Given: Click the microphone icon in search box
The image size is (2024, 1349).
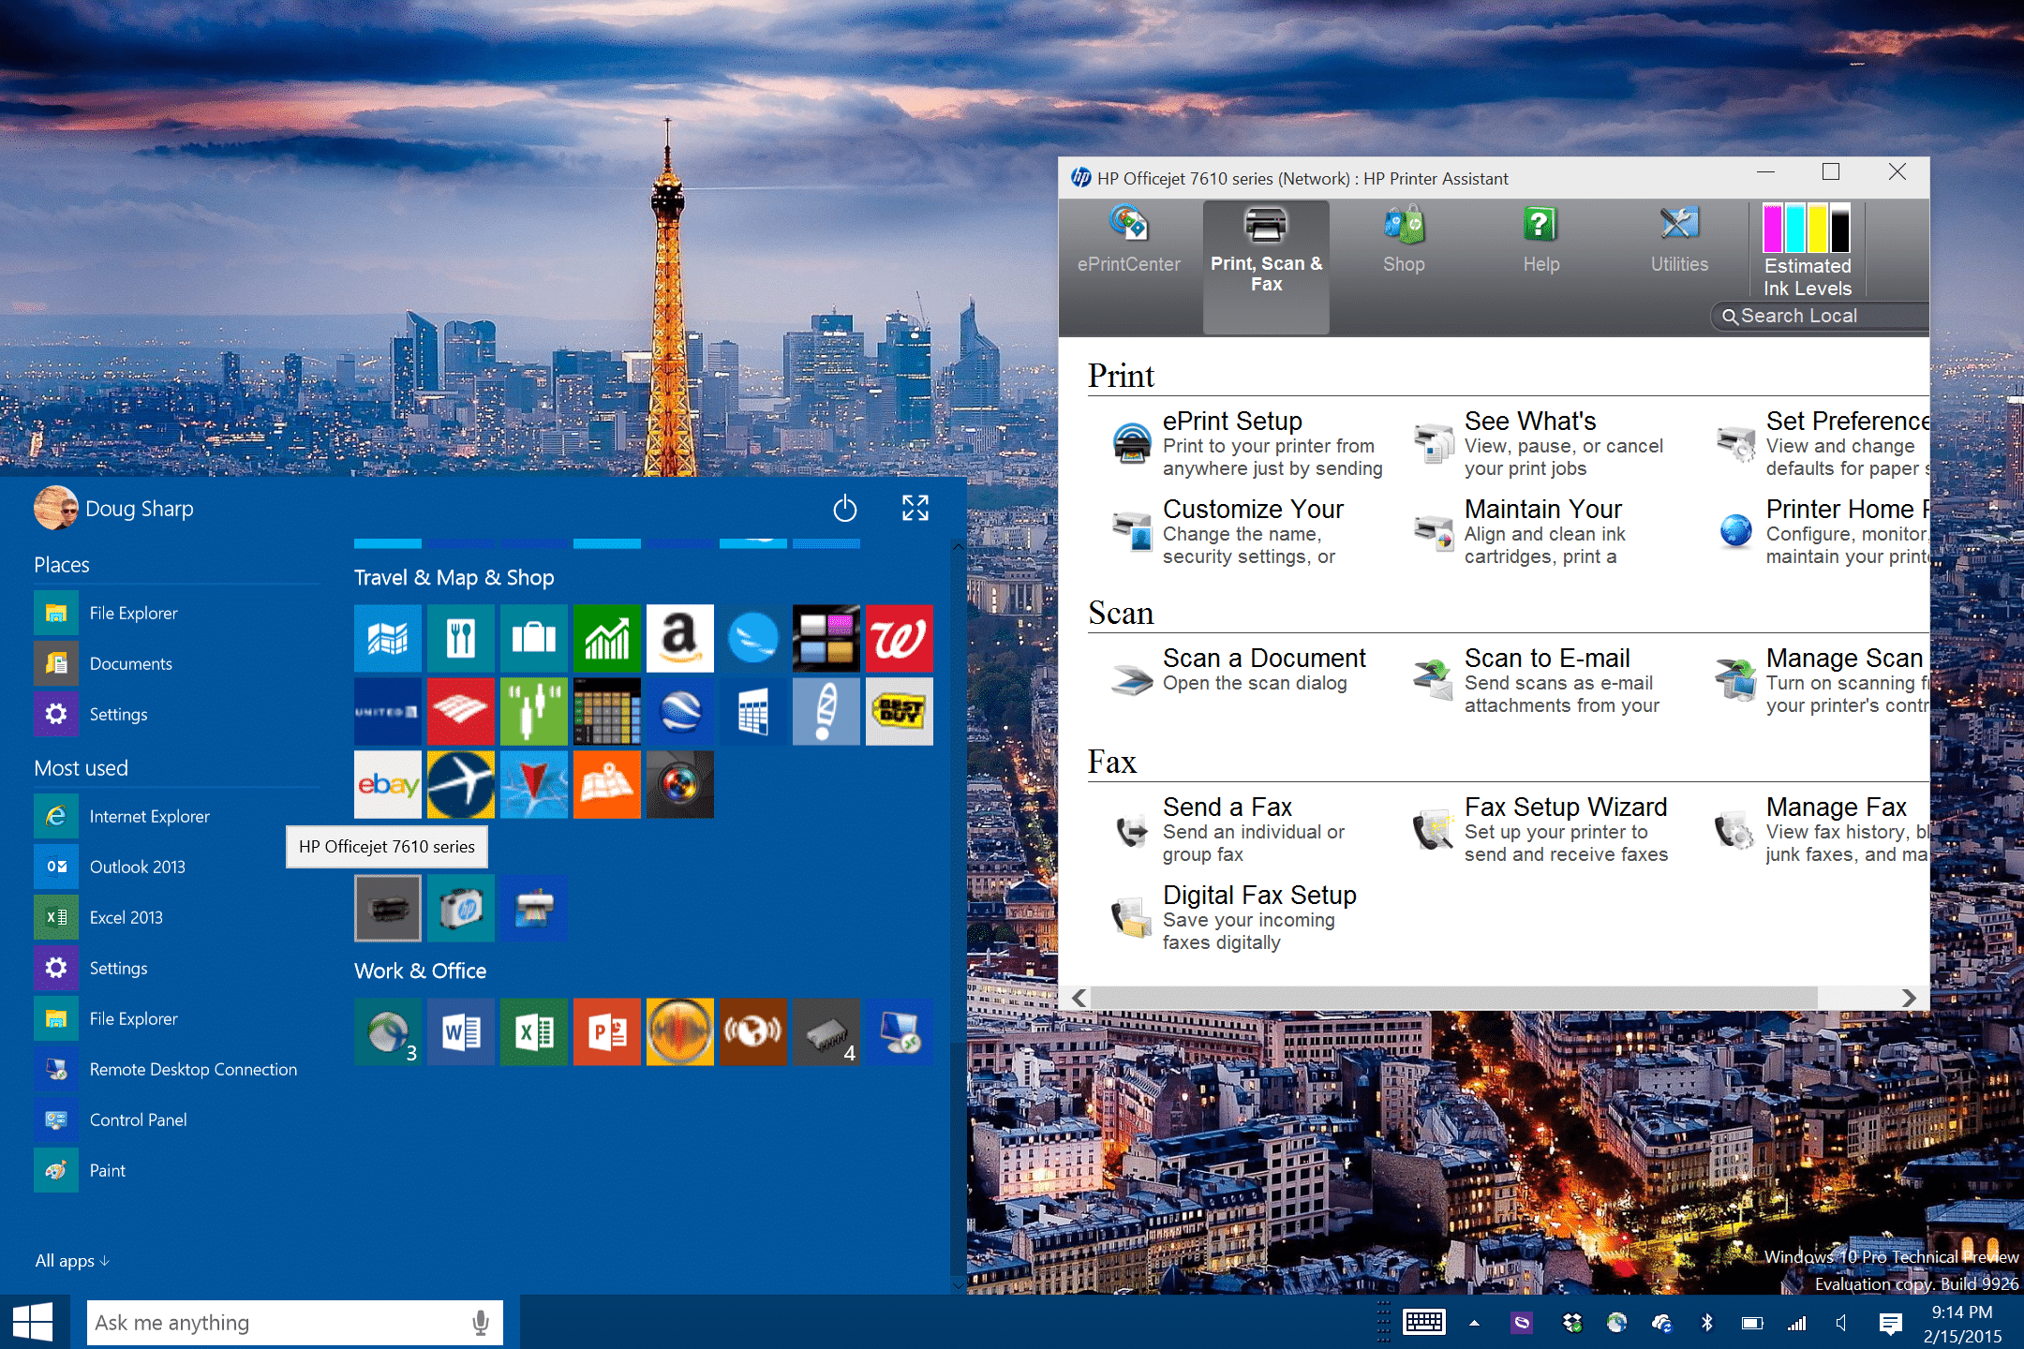Looking at the screenshot, I should (480, 1322).
